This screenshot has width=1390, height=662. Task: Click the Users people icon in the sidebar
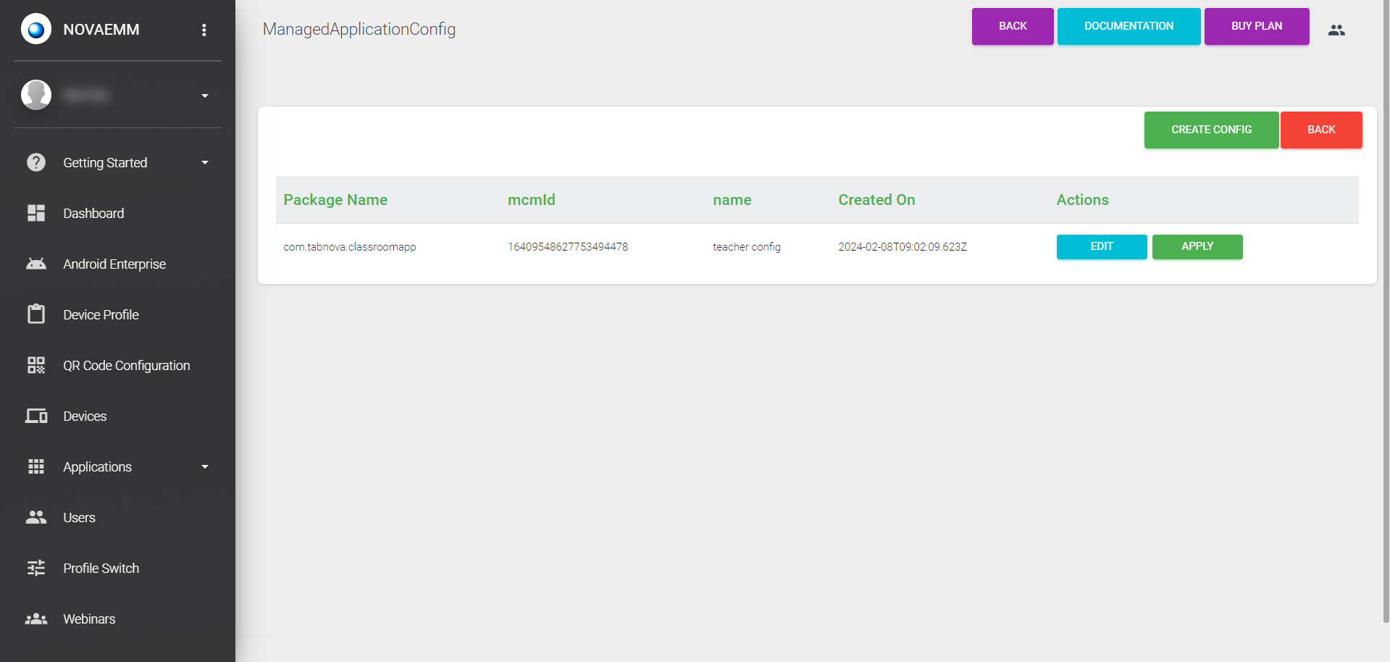tap(36, 517)
